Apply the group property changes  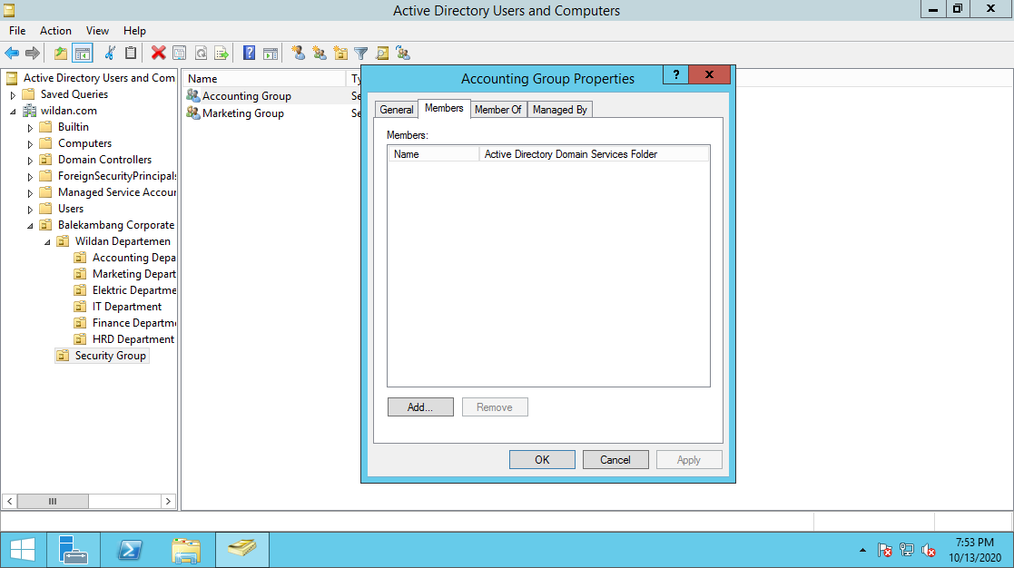pyautogui.click(x=689, y=459)
